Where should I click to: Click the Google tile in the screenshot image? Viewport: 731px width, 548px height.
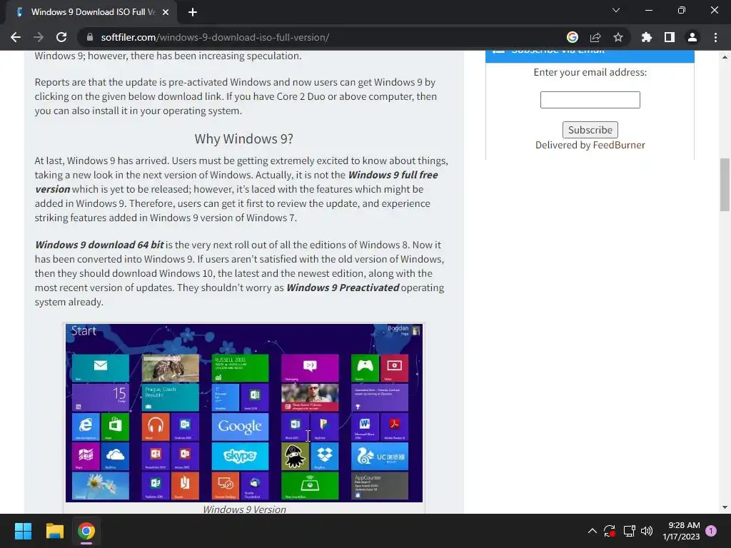[x=240, y=427]
